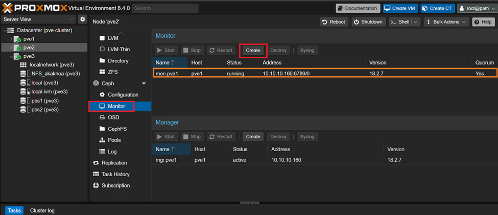Switch to Cluster log tab

(42, 210)
